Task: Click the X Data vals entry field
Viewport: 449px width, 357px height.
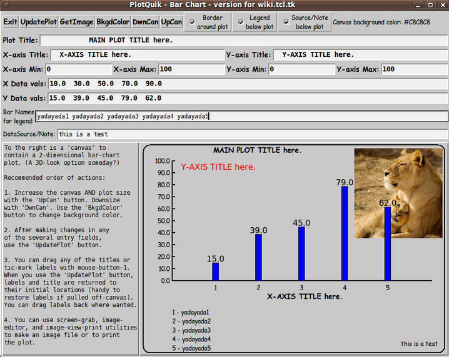Action: 248,84
